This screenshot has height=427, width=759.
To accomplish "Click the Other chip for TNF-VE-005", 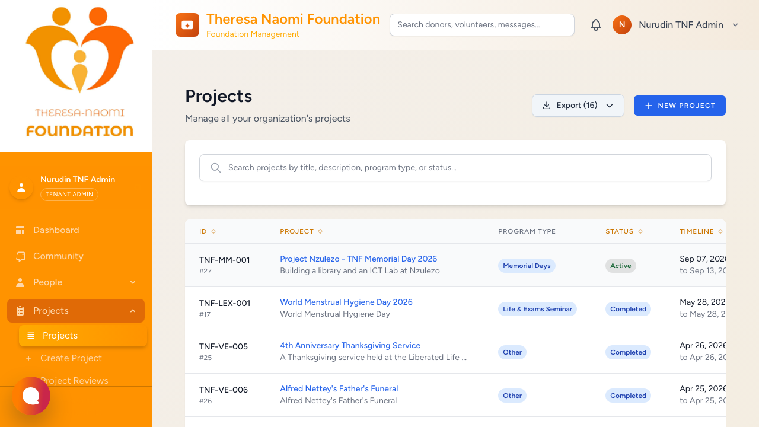I will click(512, 352).
